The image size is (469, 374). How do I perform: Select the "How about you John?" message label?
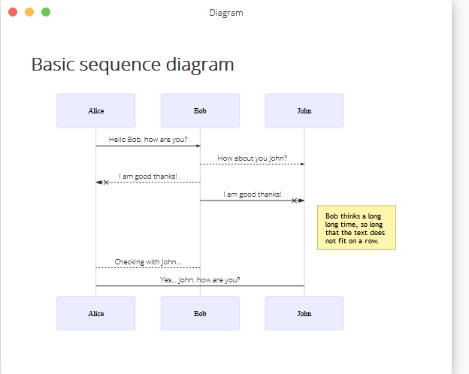(x=252, y=158)
